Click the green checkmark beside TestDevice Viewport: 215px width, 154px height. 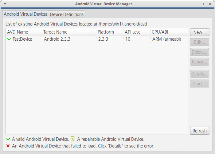pyautogui.click(x=9, y=39)
